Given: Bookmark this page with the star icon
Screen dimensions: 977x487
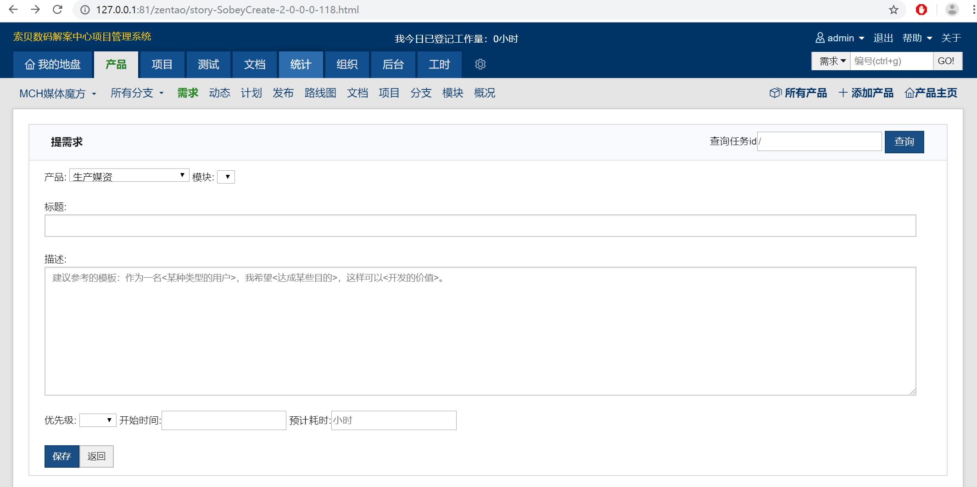Looking at the screenshot, I should (x=893, y=10).
